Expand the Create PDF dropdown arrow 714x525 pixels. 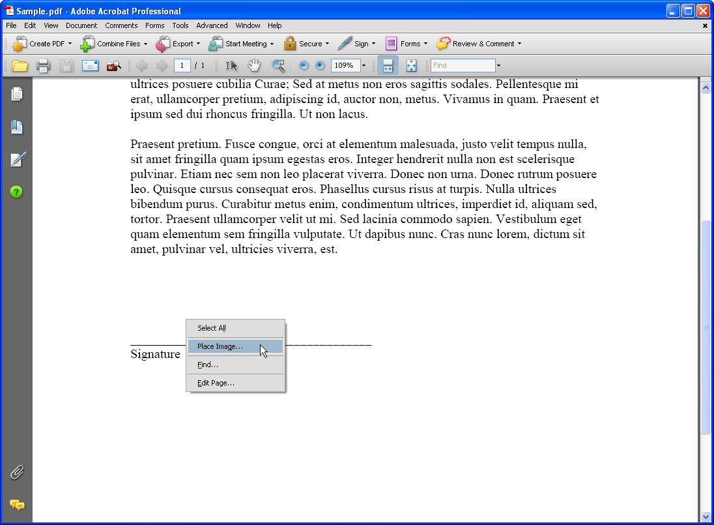click(x=70, y=44)
